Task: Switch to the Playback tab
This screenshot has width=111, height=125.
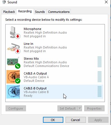Action: 9,12
